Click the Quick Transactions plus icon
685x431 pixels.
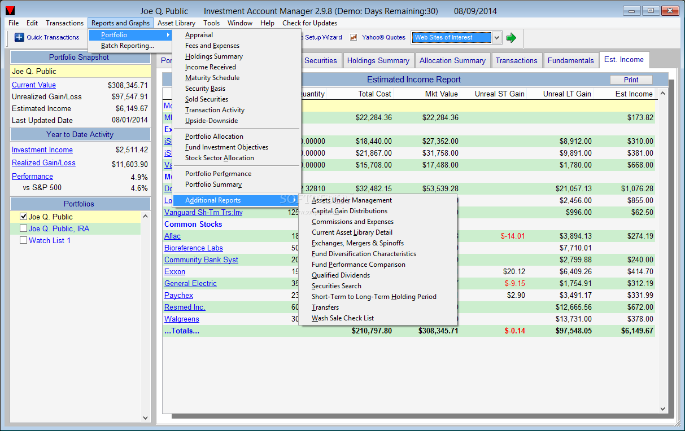tap(19, 37)
